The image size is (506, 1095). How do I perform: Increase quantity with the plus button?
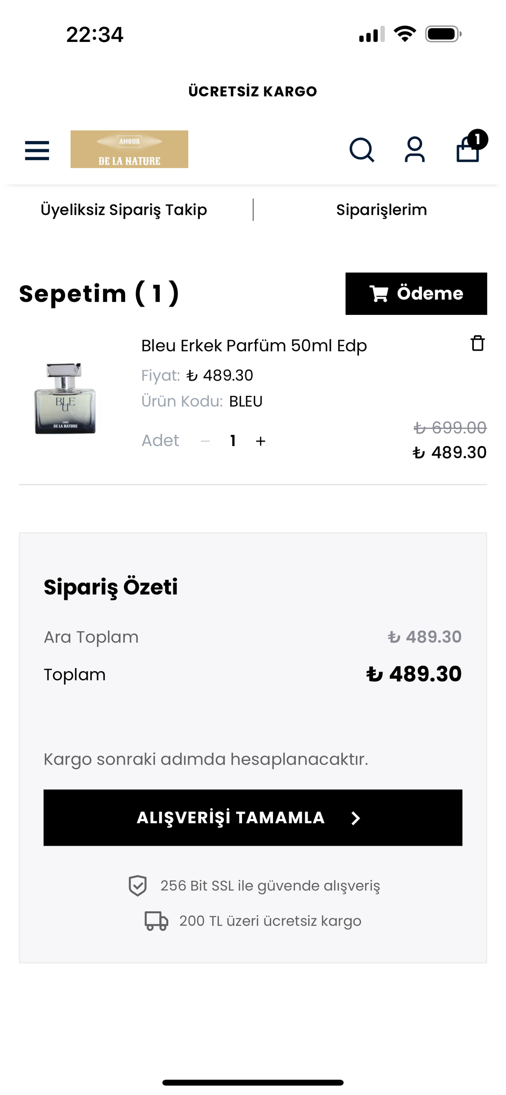261,441
